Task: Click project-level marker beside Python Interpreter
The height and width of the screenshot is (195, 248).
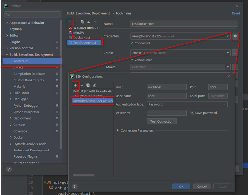Action: point(57,112)
